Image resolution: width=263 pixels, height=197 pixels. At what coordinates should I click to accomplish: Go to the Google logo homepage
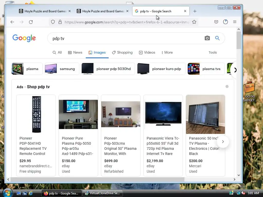24,38
